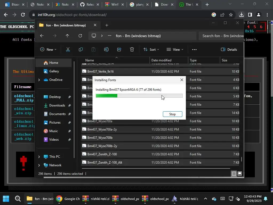Toggle the Details pane button
The image size is (273, 205).
[x=229, y=49]
